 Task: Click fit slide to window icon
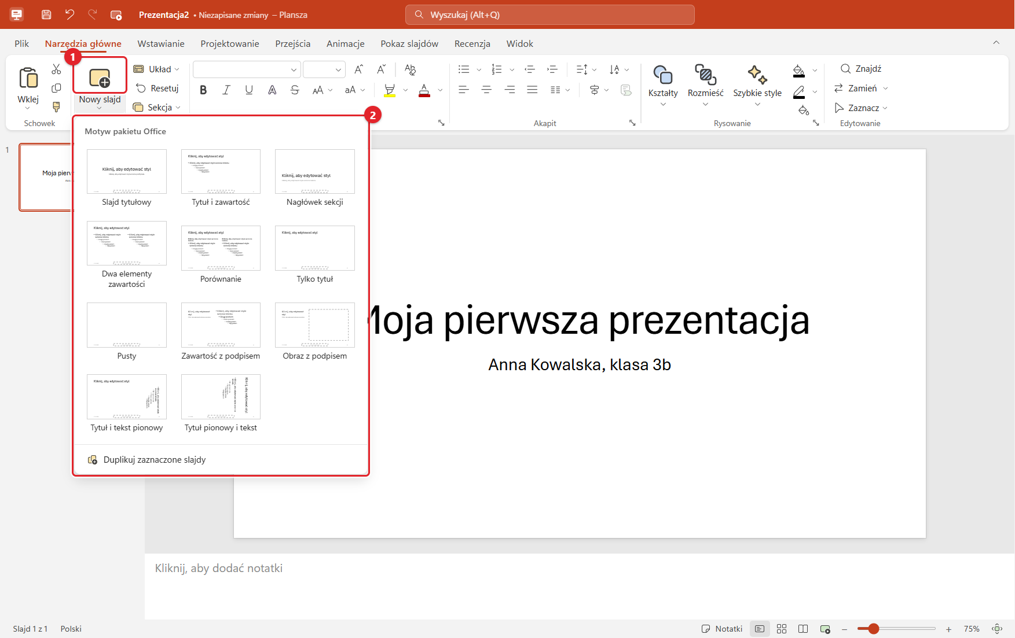(997, 629)
